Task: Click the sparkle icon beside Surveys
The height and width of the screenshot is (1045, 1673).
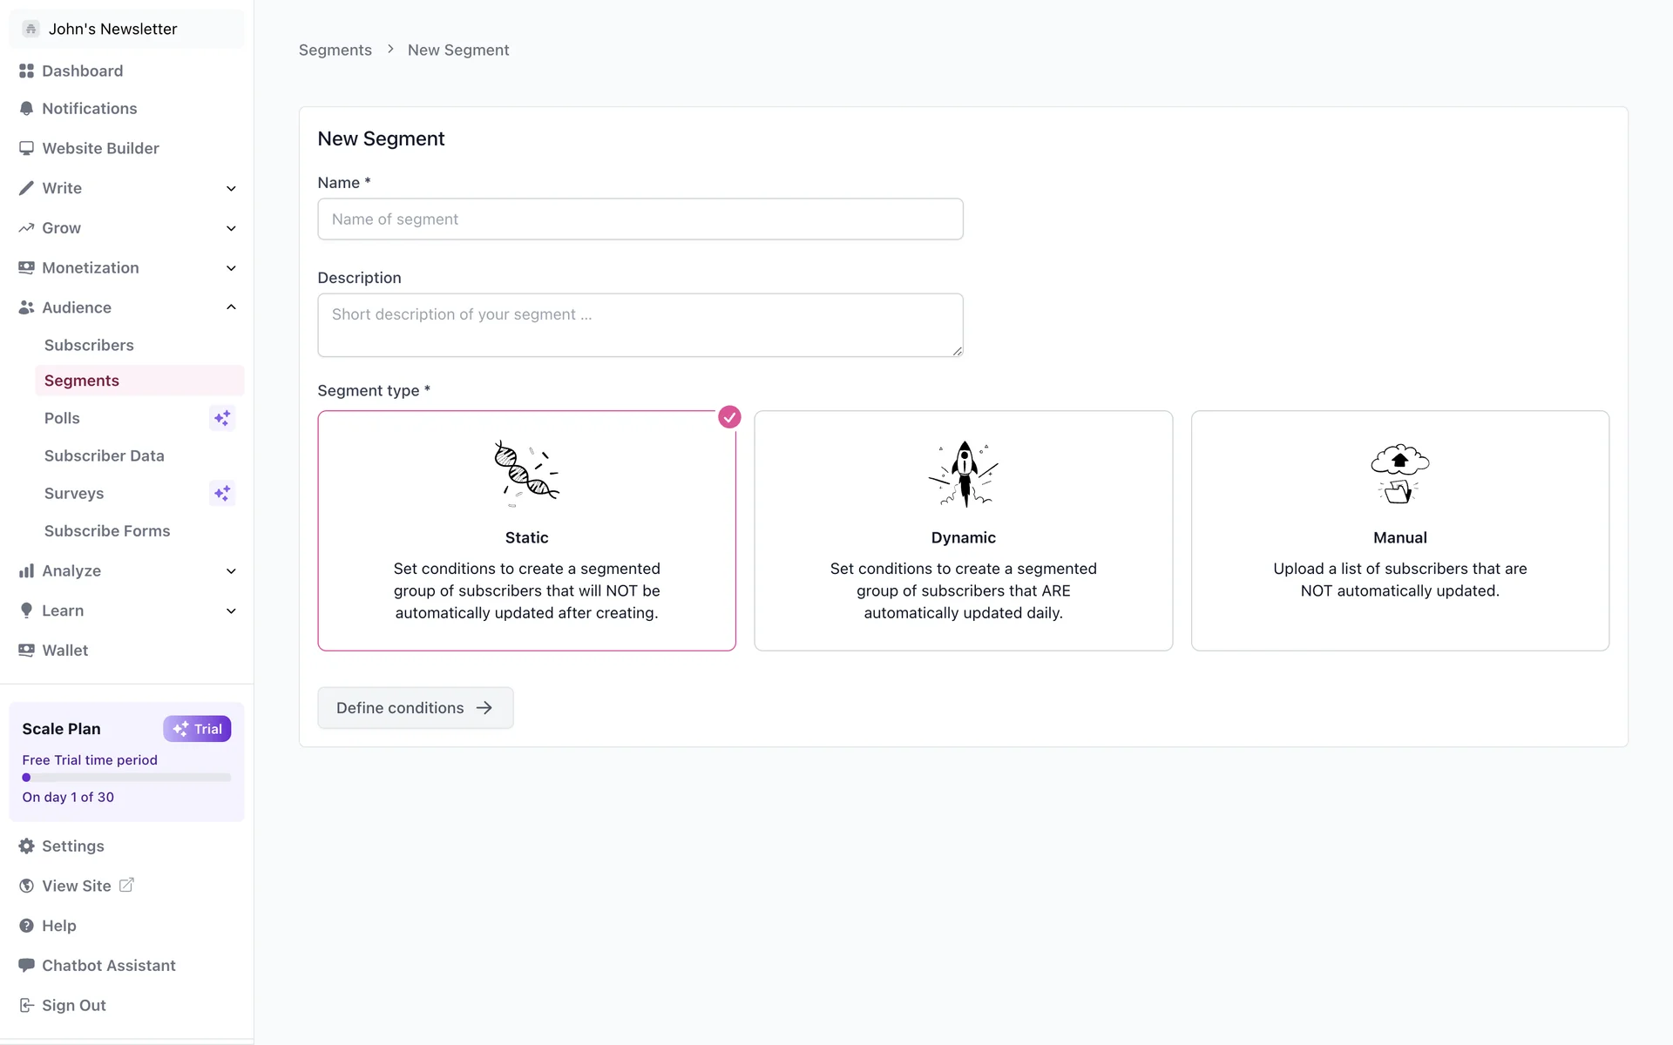Action: [222, 493]
